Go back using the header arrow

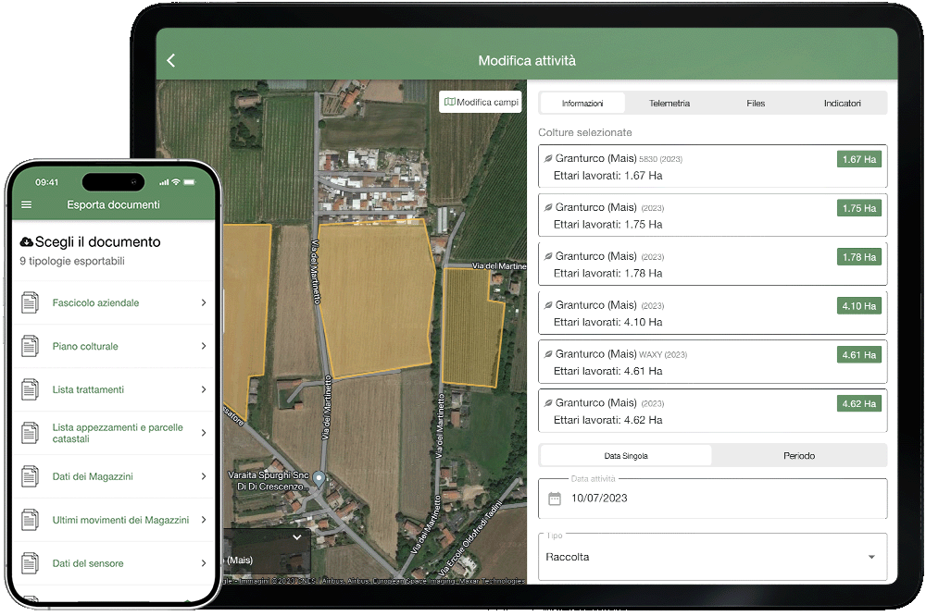(x=170, y=60)
